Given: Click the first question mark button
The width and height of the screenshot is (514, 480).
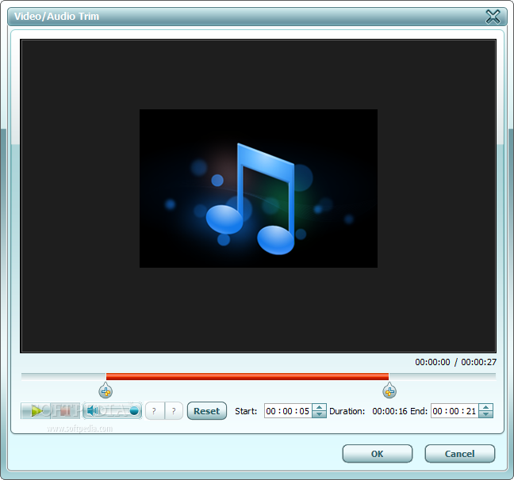Looking at the screenshot, I should (155, 411).
